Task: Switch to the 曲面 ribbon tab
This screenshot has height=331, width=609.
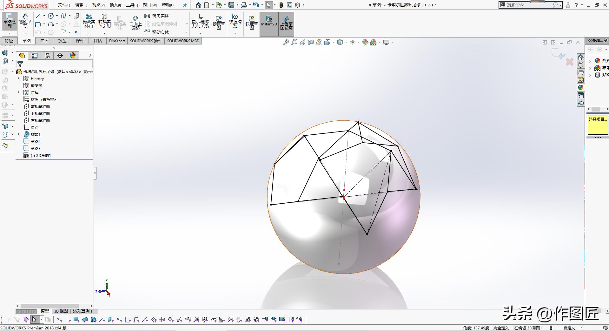Action: click(44, 41)
